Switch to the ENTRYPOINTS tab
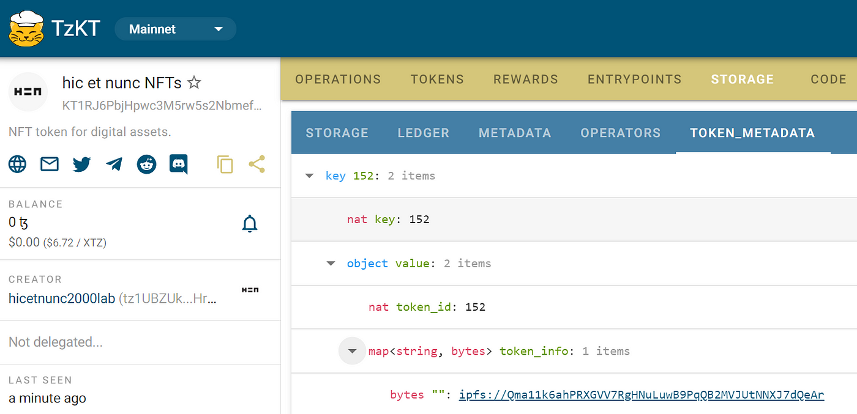 pos(635,79)
